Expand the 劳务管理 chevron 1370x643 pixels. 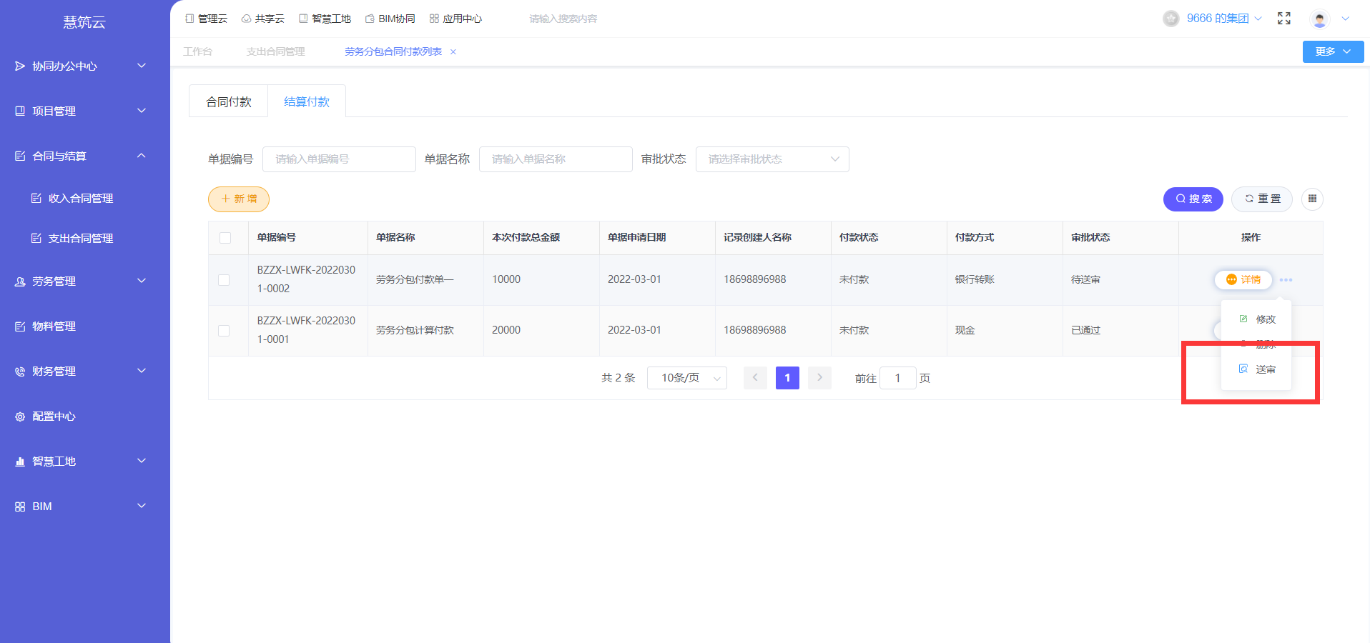142,281
